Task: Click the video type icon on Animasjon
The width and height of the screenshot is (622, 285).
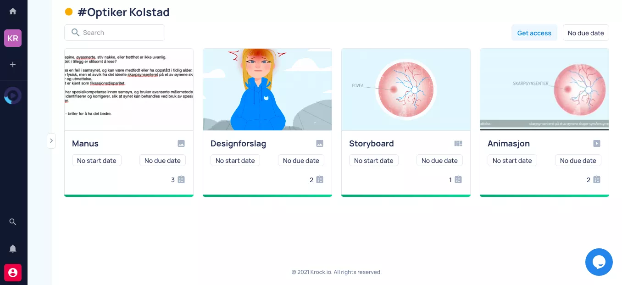Action: (596, 144)
